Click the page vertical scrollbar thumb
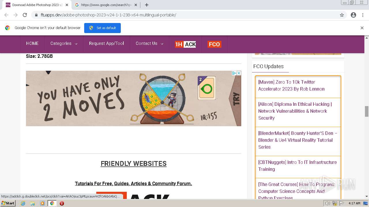Image resolution: width=369 pixels, height=207 pixels. pyautogui.click(x=367, y=111)
